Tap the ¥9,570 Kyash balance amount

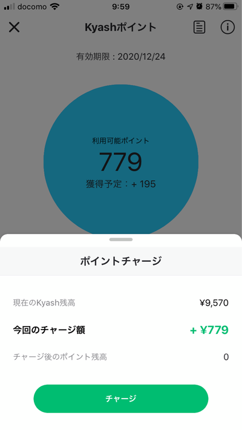214,303
